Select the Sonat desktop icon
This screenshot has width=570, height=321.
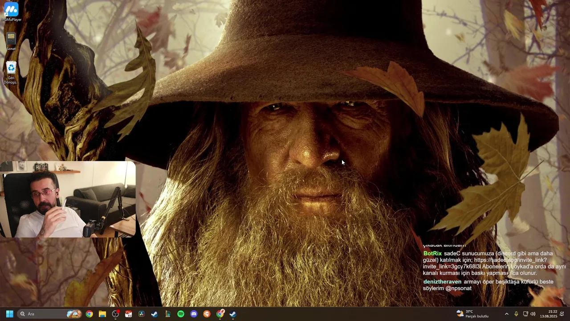[x=11, y=41]
